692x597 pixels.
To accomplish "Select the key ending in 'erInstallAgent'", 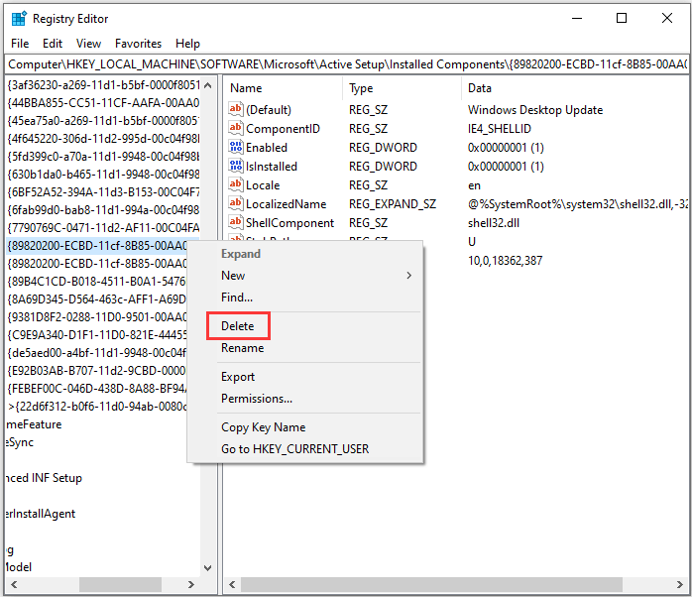I will (41, 514).
